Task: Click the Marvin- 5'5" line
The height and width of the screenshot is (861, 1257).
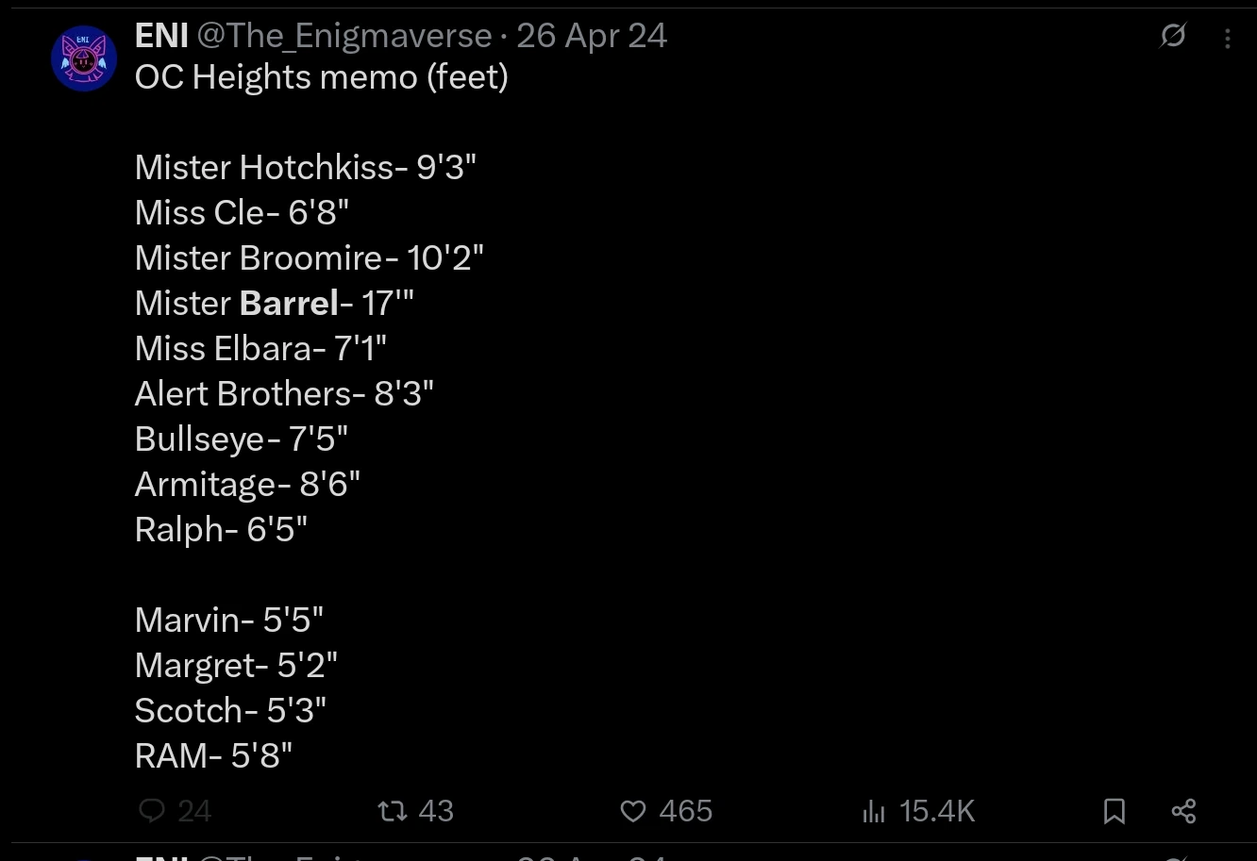Action: [x=229, y=620]
